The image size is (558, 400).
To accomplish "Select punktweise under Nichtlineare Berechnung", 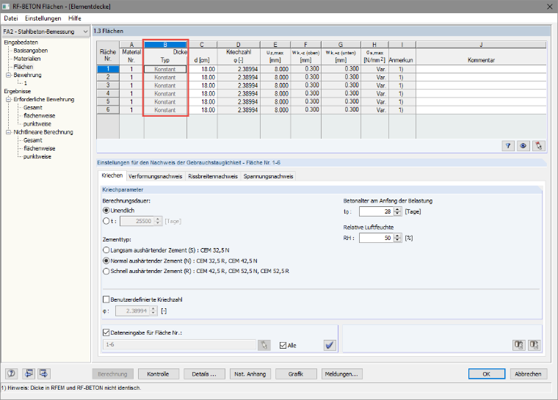I will coord(37,156).
